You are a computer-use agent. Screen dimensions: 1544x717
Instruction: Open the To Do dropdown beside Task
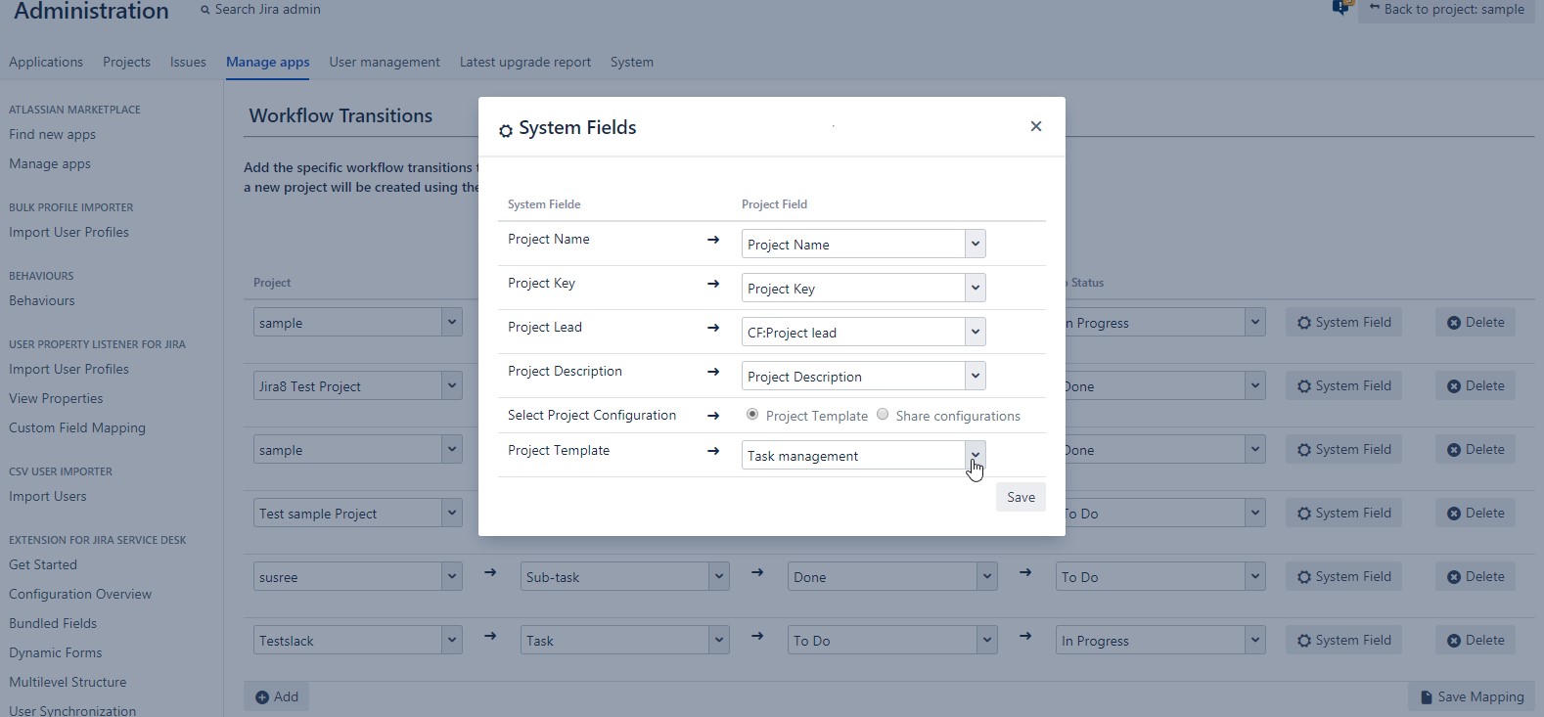click(x=892, y=640)
